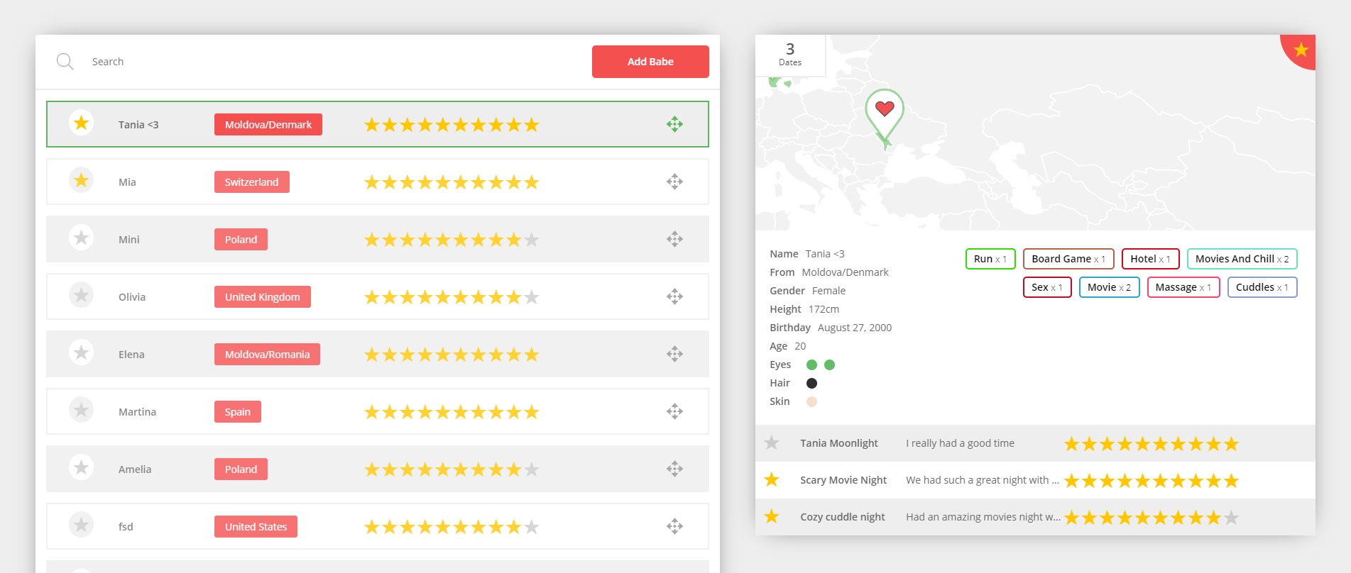The width and height of the screenshot is (1351, 573).
Task: Toggle favorite star for Martina row
Action: click(82, 411)
